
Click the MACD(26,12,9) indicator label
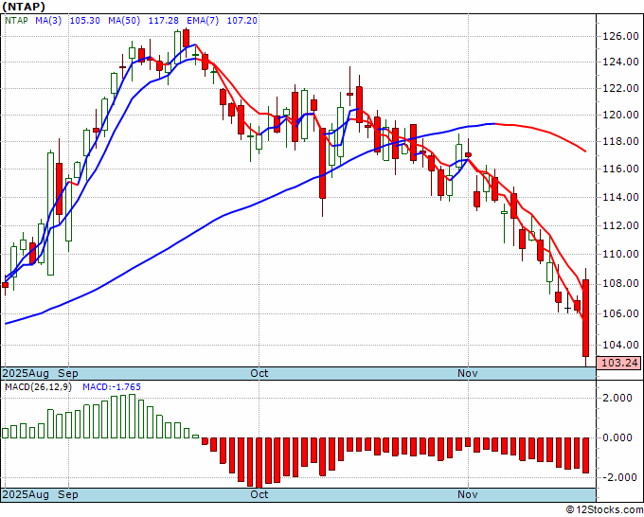pyautogui.click(x=38, y=387)
